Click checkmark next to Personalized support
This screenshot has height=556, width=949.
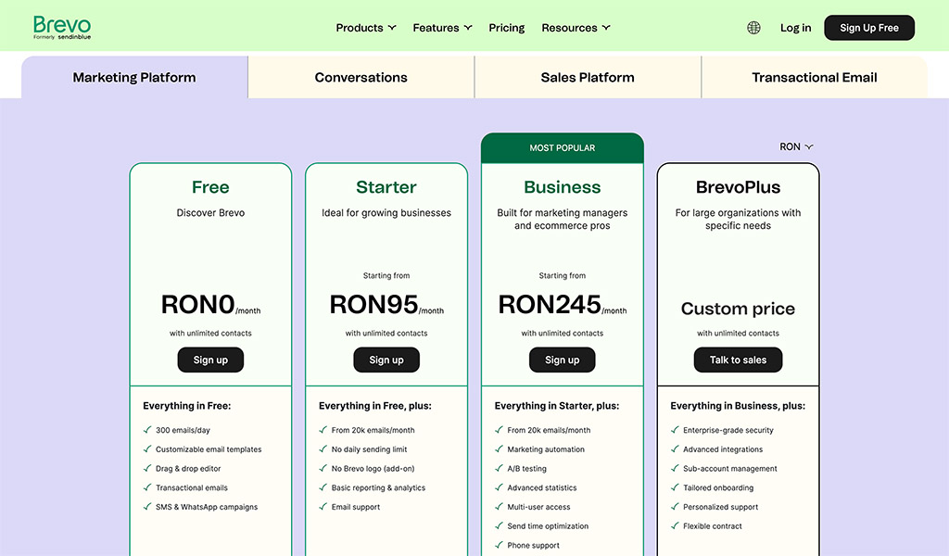point(675,507)
